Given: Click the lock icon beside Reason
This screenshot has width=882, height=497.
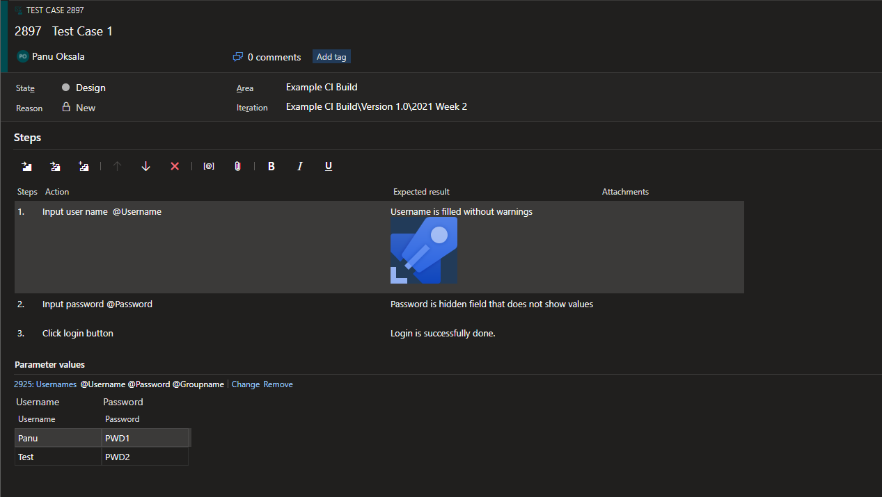Looking at the screenshot, I should pyautogui.click(x=66, y=107).
